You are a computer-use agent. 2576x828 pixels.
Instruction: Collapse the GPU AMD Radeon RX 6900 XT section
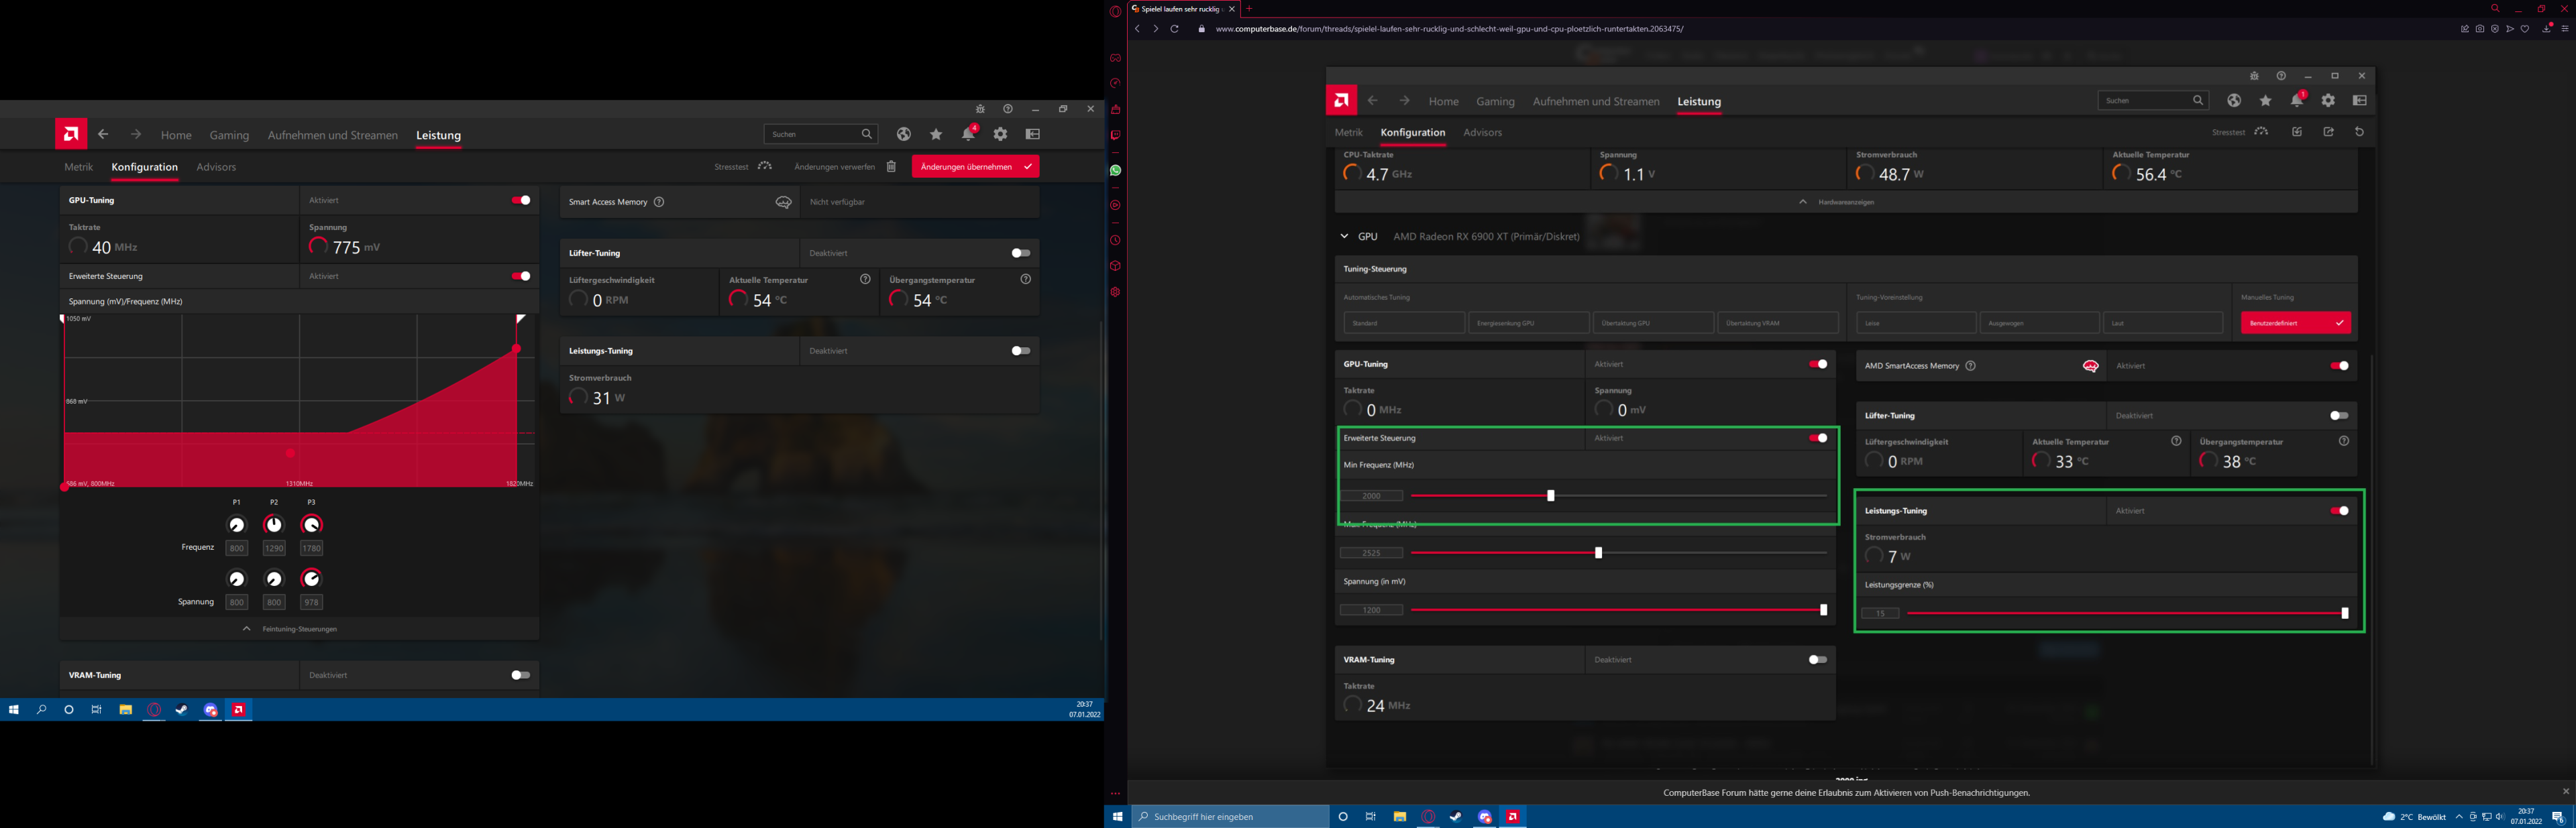[1344, 237]
